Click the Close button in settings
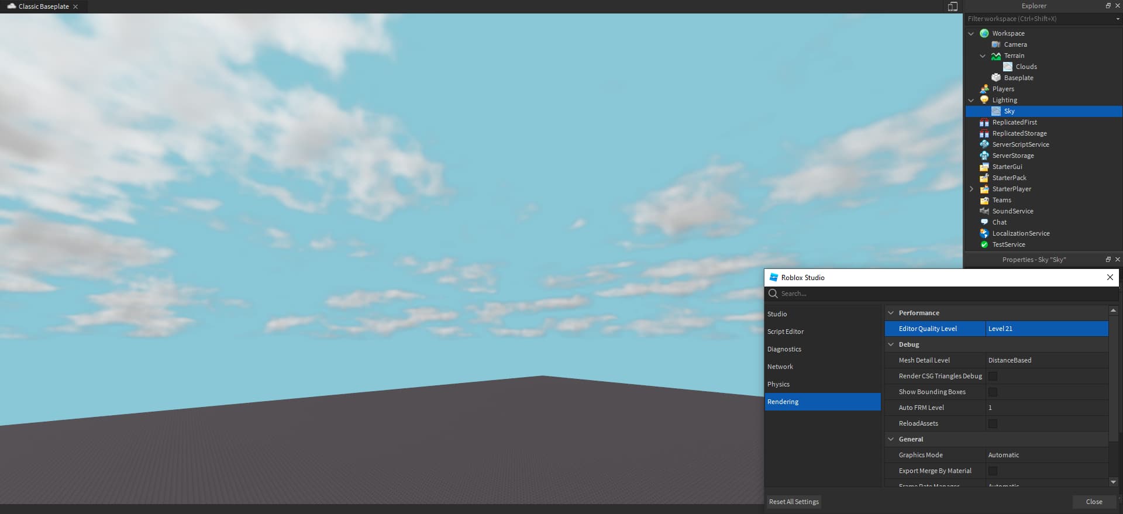This screenshot has height=514, width=1123. point(1094,502)
